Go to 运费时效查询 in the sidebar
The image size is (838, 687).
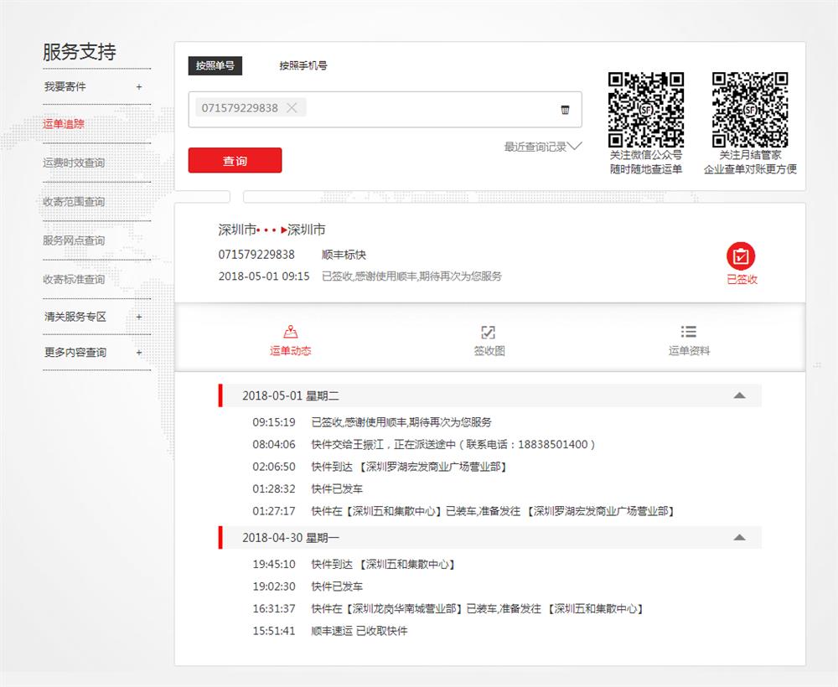tap(74, 163)
